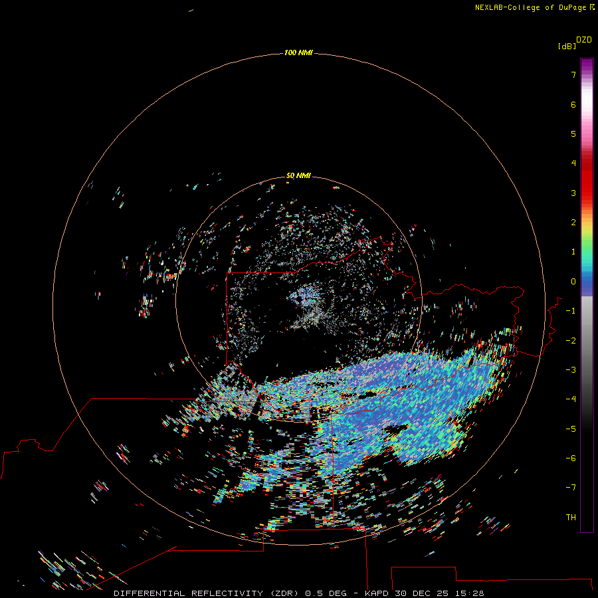Click the -7 value on the color scale
This screenshot has width=598, height=598.
571,488
